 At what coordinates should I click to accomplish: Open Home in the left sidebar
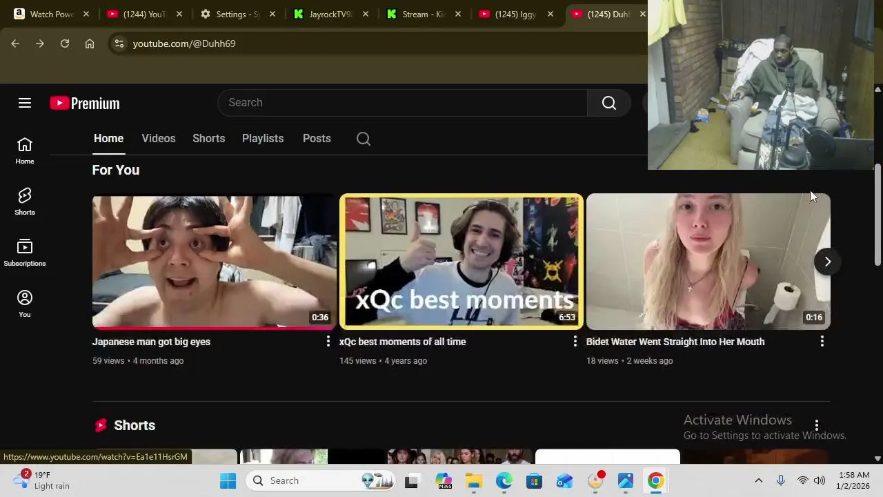pyautogui.click(x=25, y=150)
